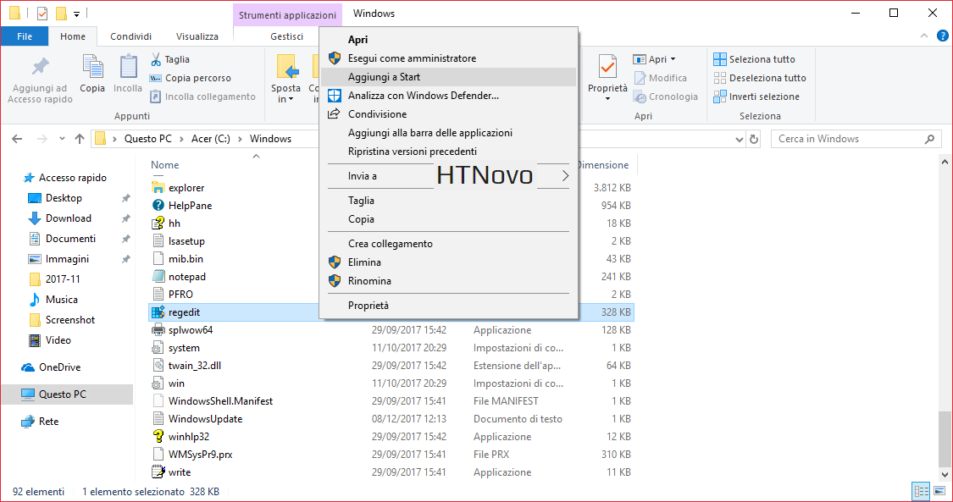This screenshot has height=502, width=953.
Task: Select the splwow64 printer icon
Action: 158,329
